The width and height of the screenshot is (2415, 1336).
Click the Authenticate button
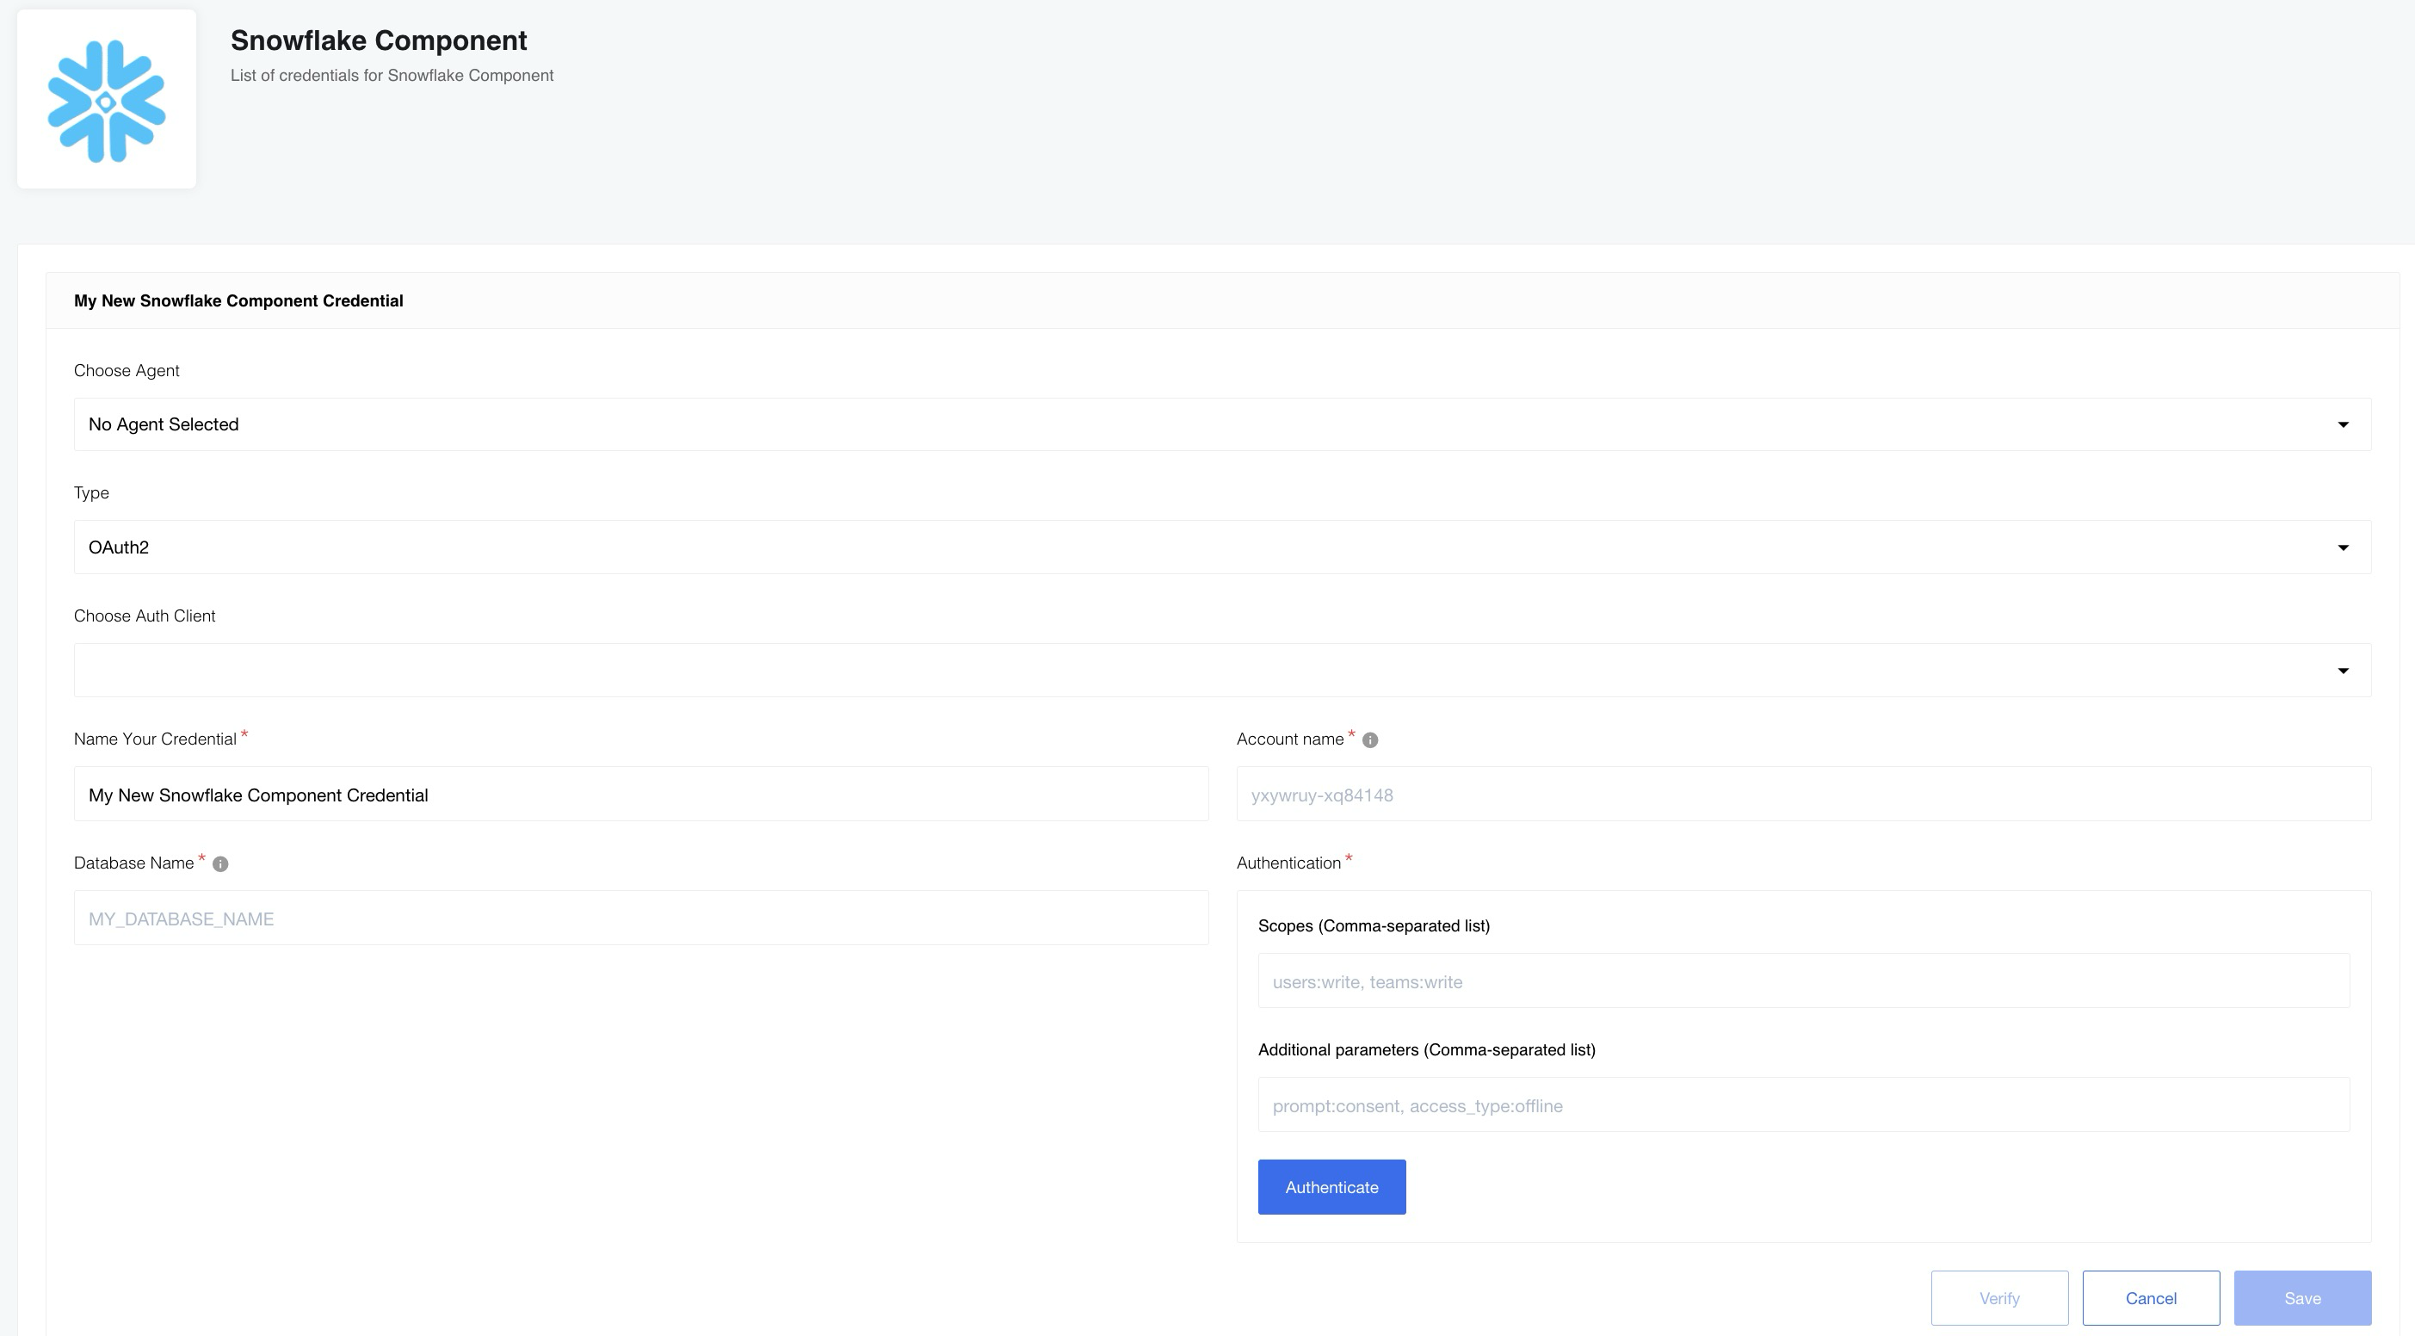click(x=1331, y=1187)
